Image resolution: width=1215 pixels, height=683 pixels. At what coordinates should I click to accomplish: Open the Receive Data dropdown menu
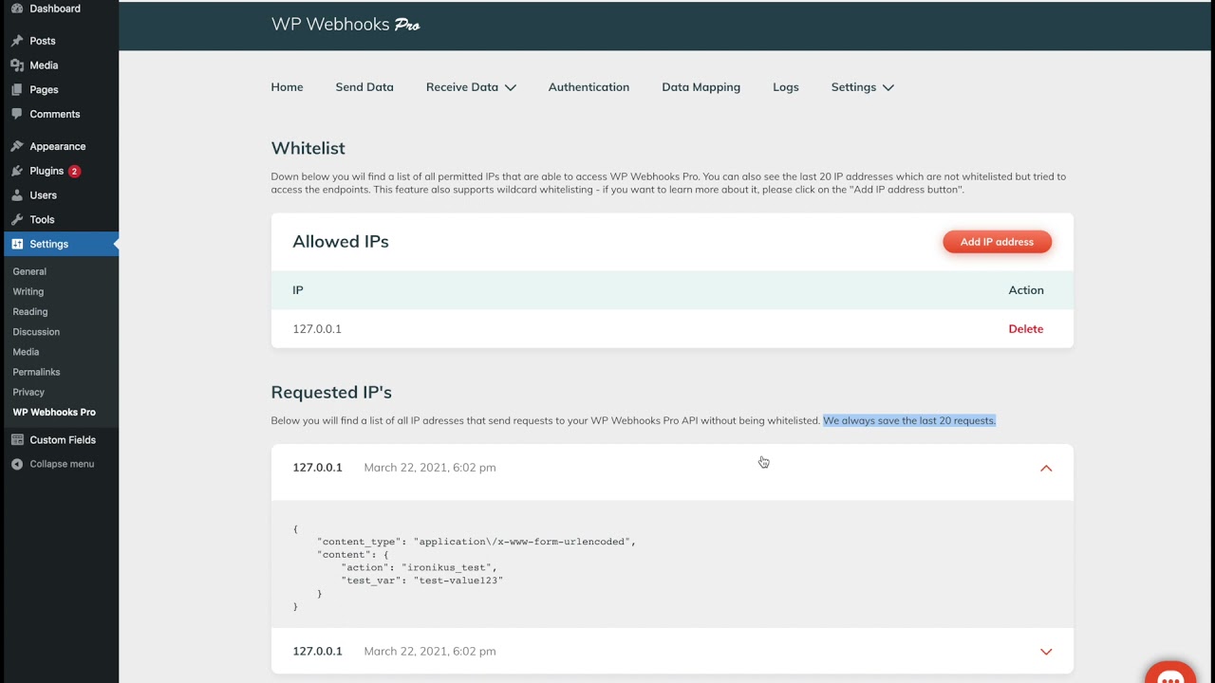click(471, 87)
